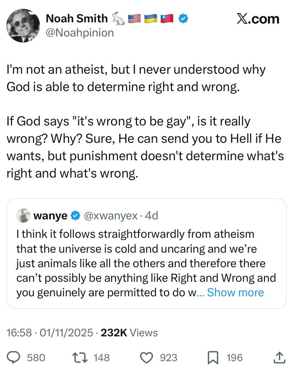Click the Ukraine flag emoji in name
This screenshot has height=370, width=293.
pos(150,19)
